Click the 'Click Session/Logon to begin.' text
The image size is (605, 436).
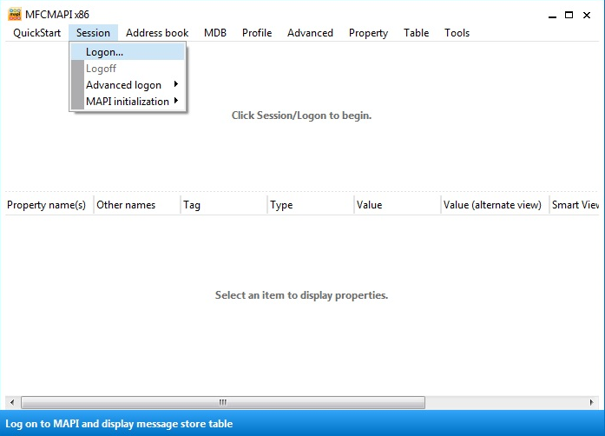point(301,116)
